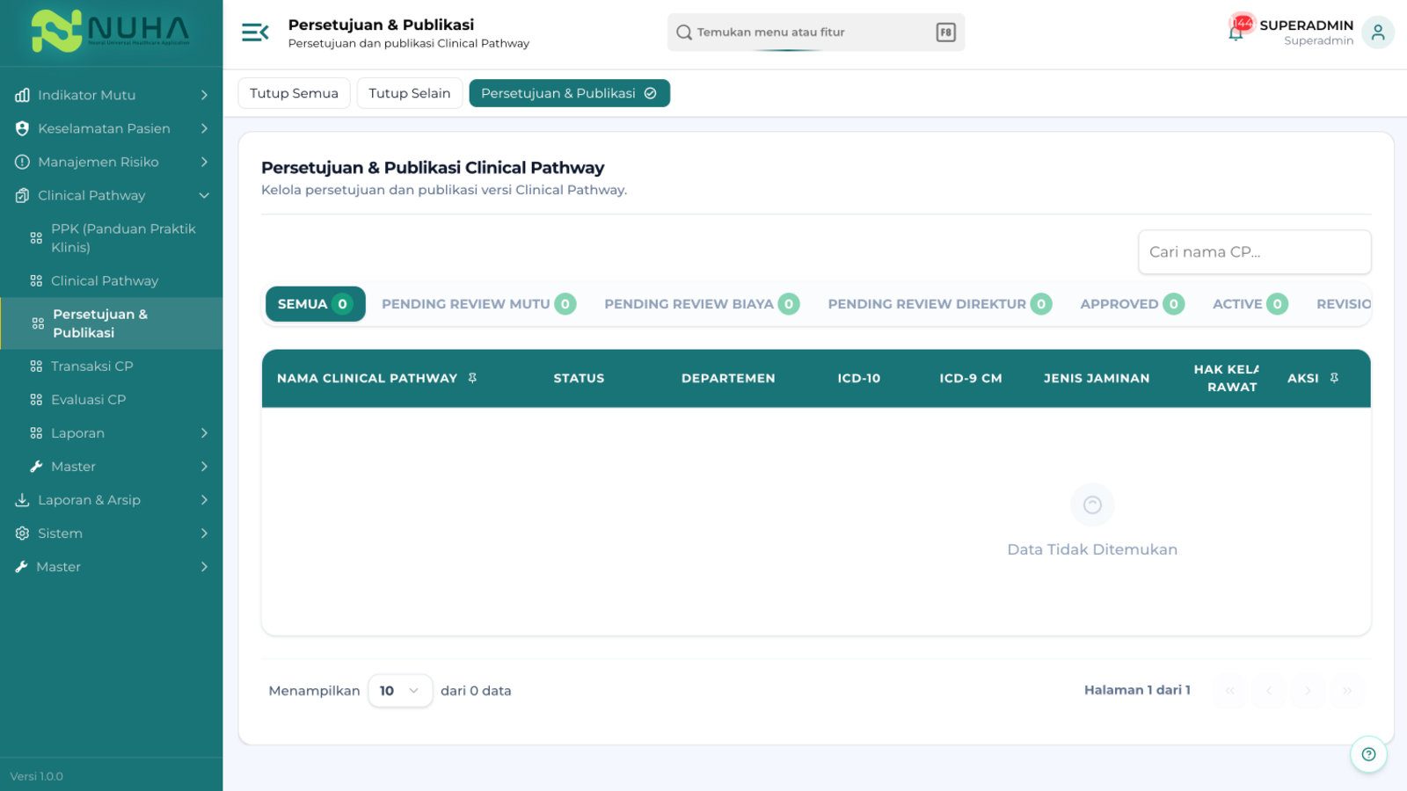The width and height of the screenshot is (1407, 791).
Task: Click the Clinical Pathway clipboard icon
Action: pyautogui.click(x=22, y=195)
